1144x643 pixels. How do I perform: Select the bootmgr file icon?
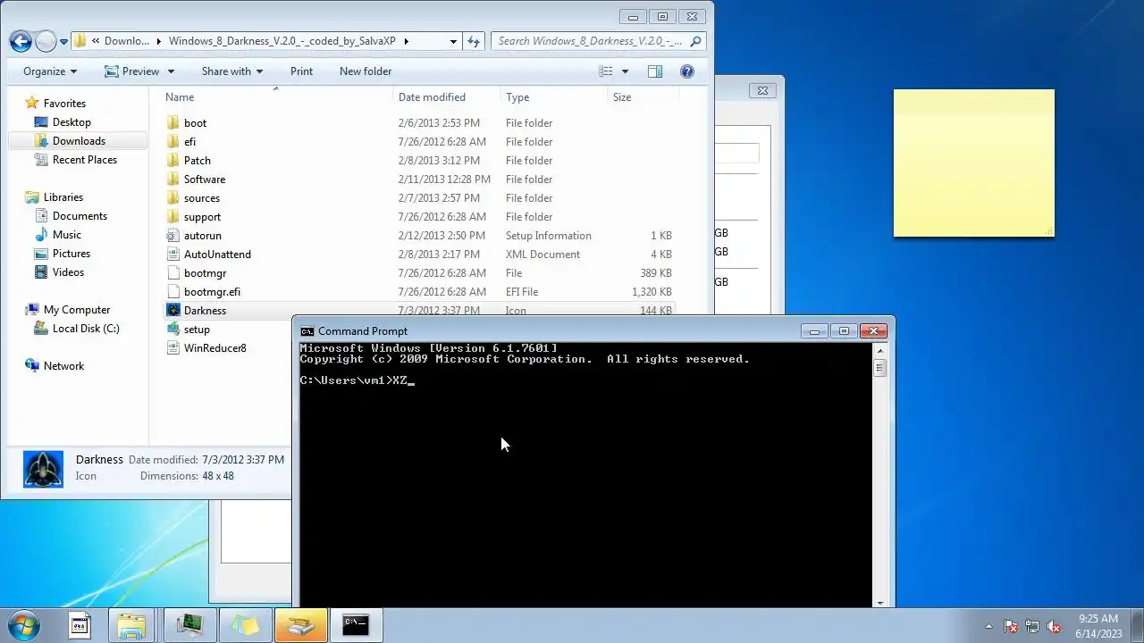173,273
